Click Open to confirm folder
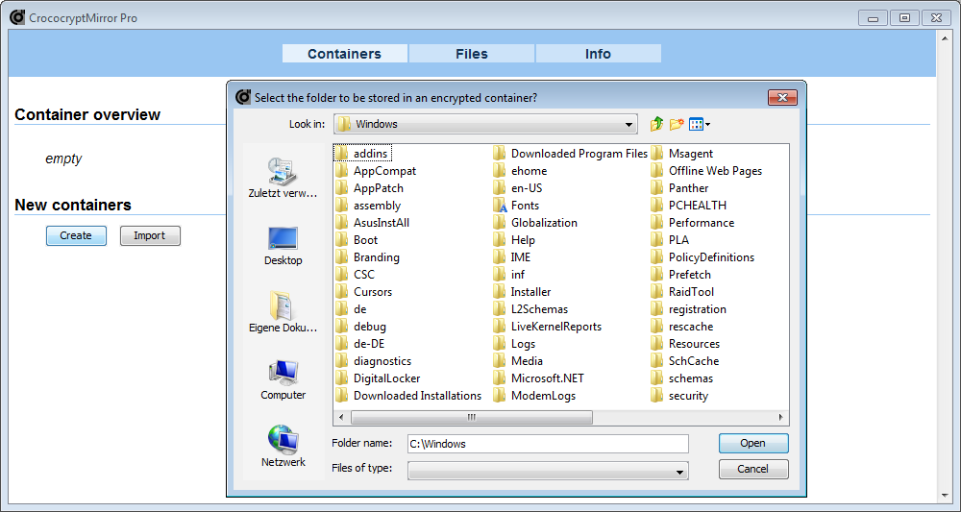961x512 pixels. [x=753, y=444]
